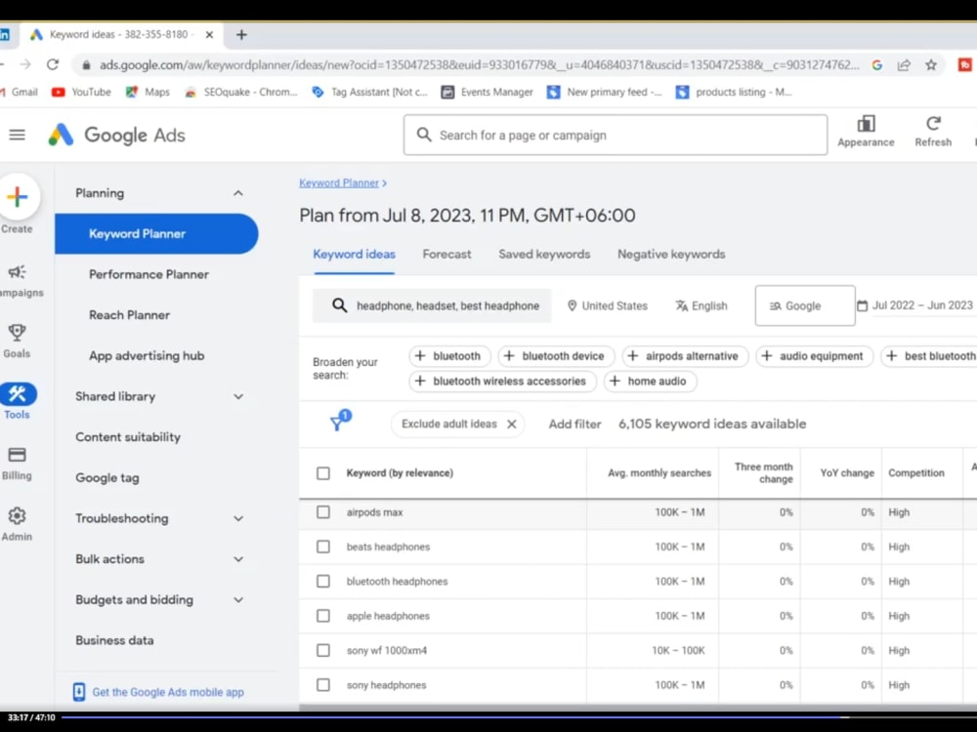Check the airpods max row checkbox

[x=322, y=512]
